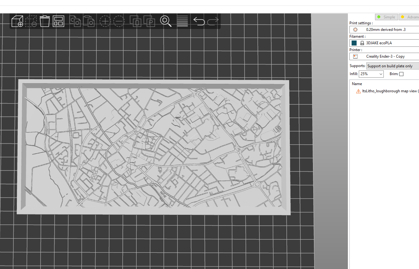Select the Add object tool

point(17,21)
